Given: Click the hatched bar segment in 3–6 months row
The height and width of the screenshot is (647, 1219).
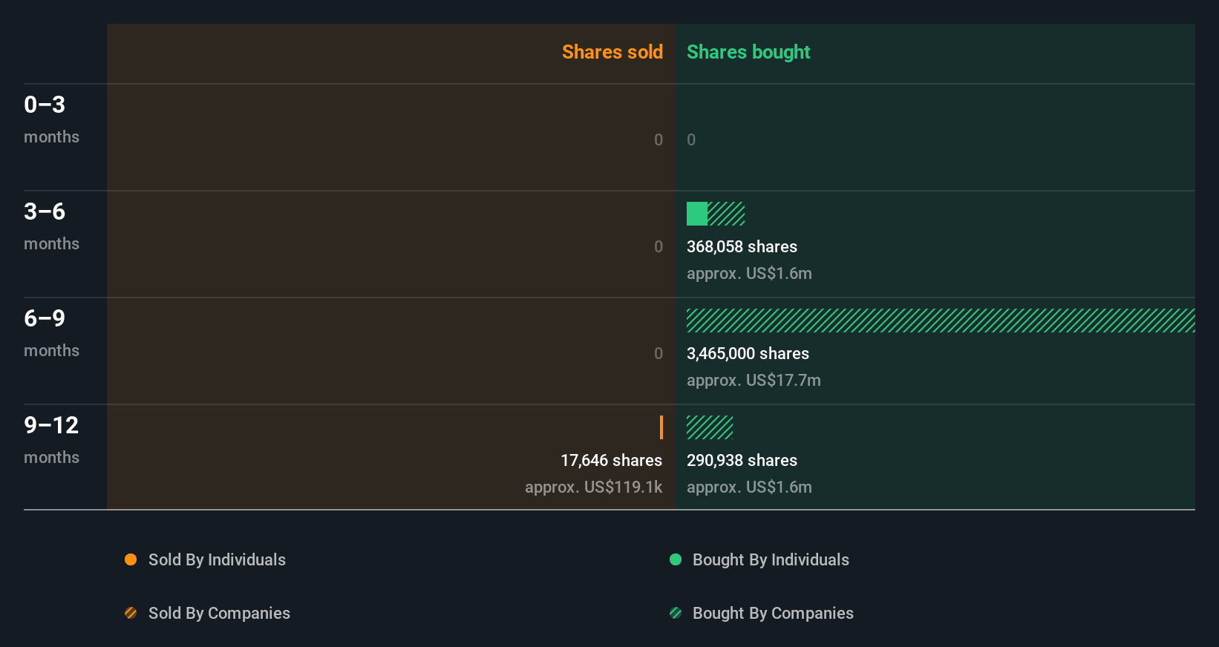Looking at the screenshot, I should click(x=726, y=214).
